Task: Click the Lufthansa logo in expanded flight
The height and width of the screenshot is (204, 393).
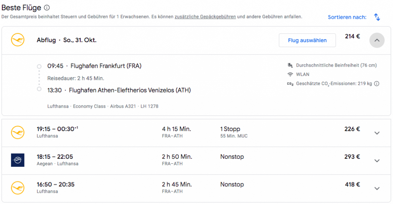Action: point(18,40)
